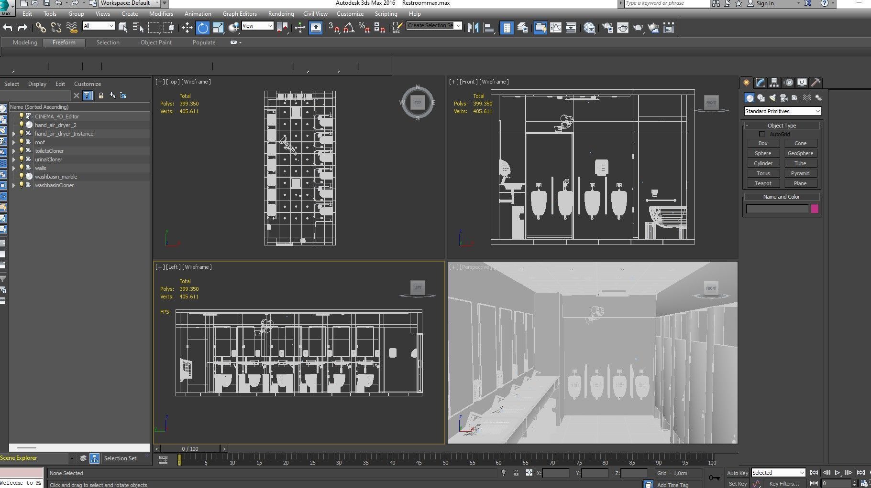This screenshot has width=871, height=488.
Task: Click the Select and Link icon
Action: click(41, 28)
